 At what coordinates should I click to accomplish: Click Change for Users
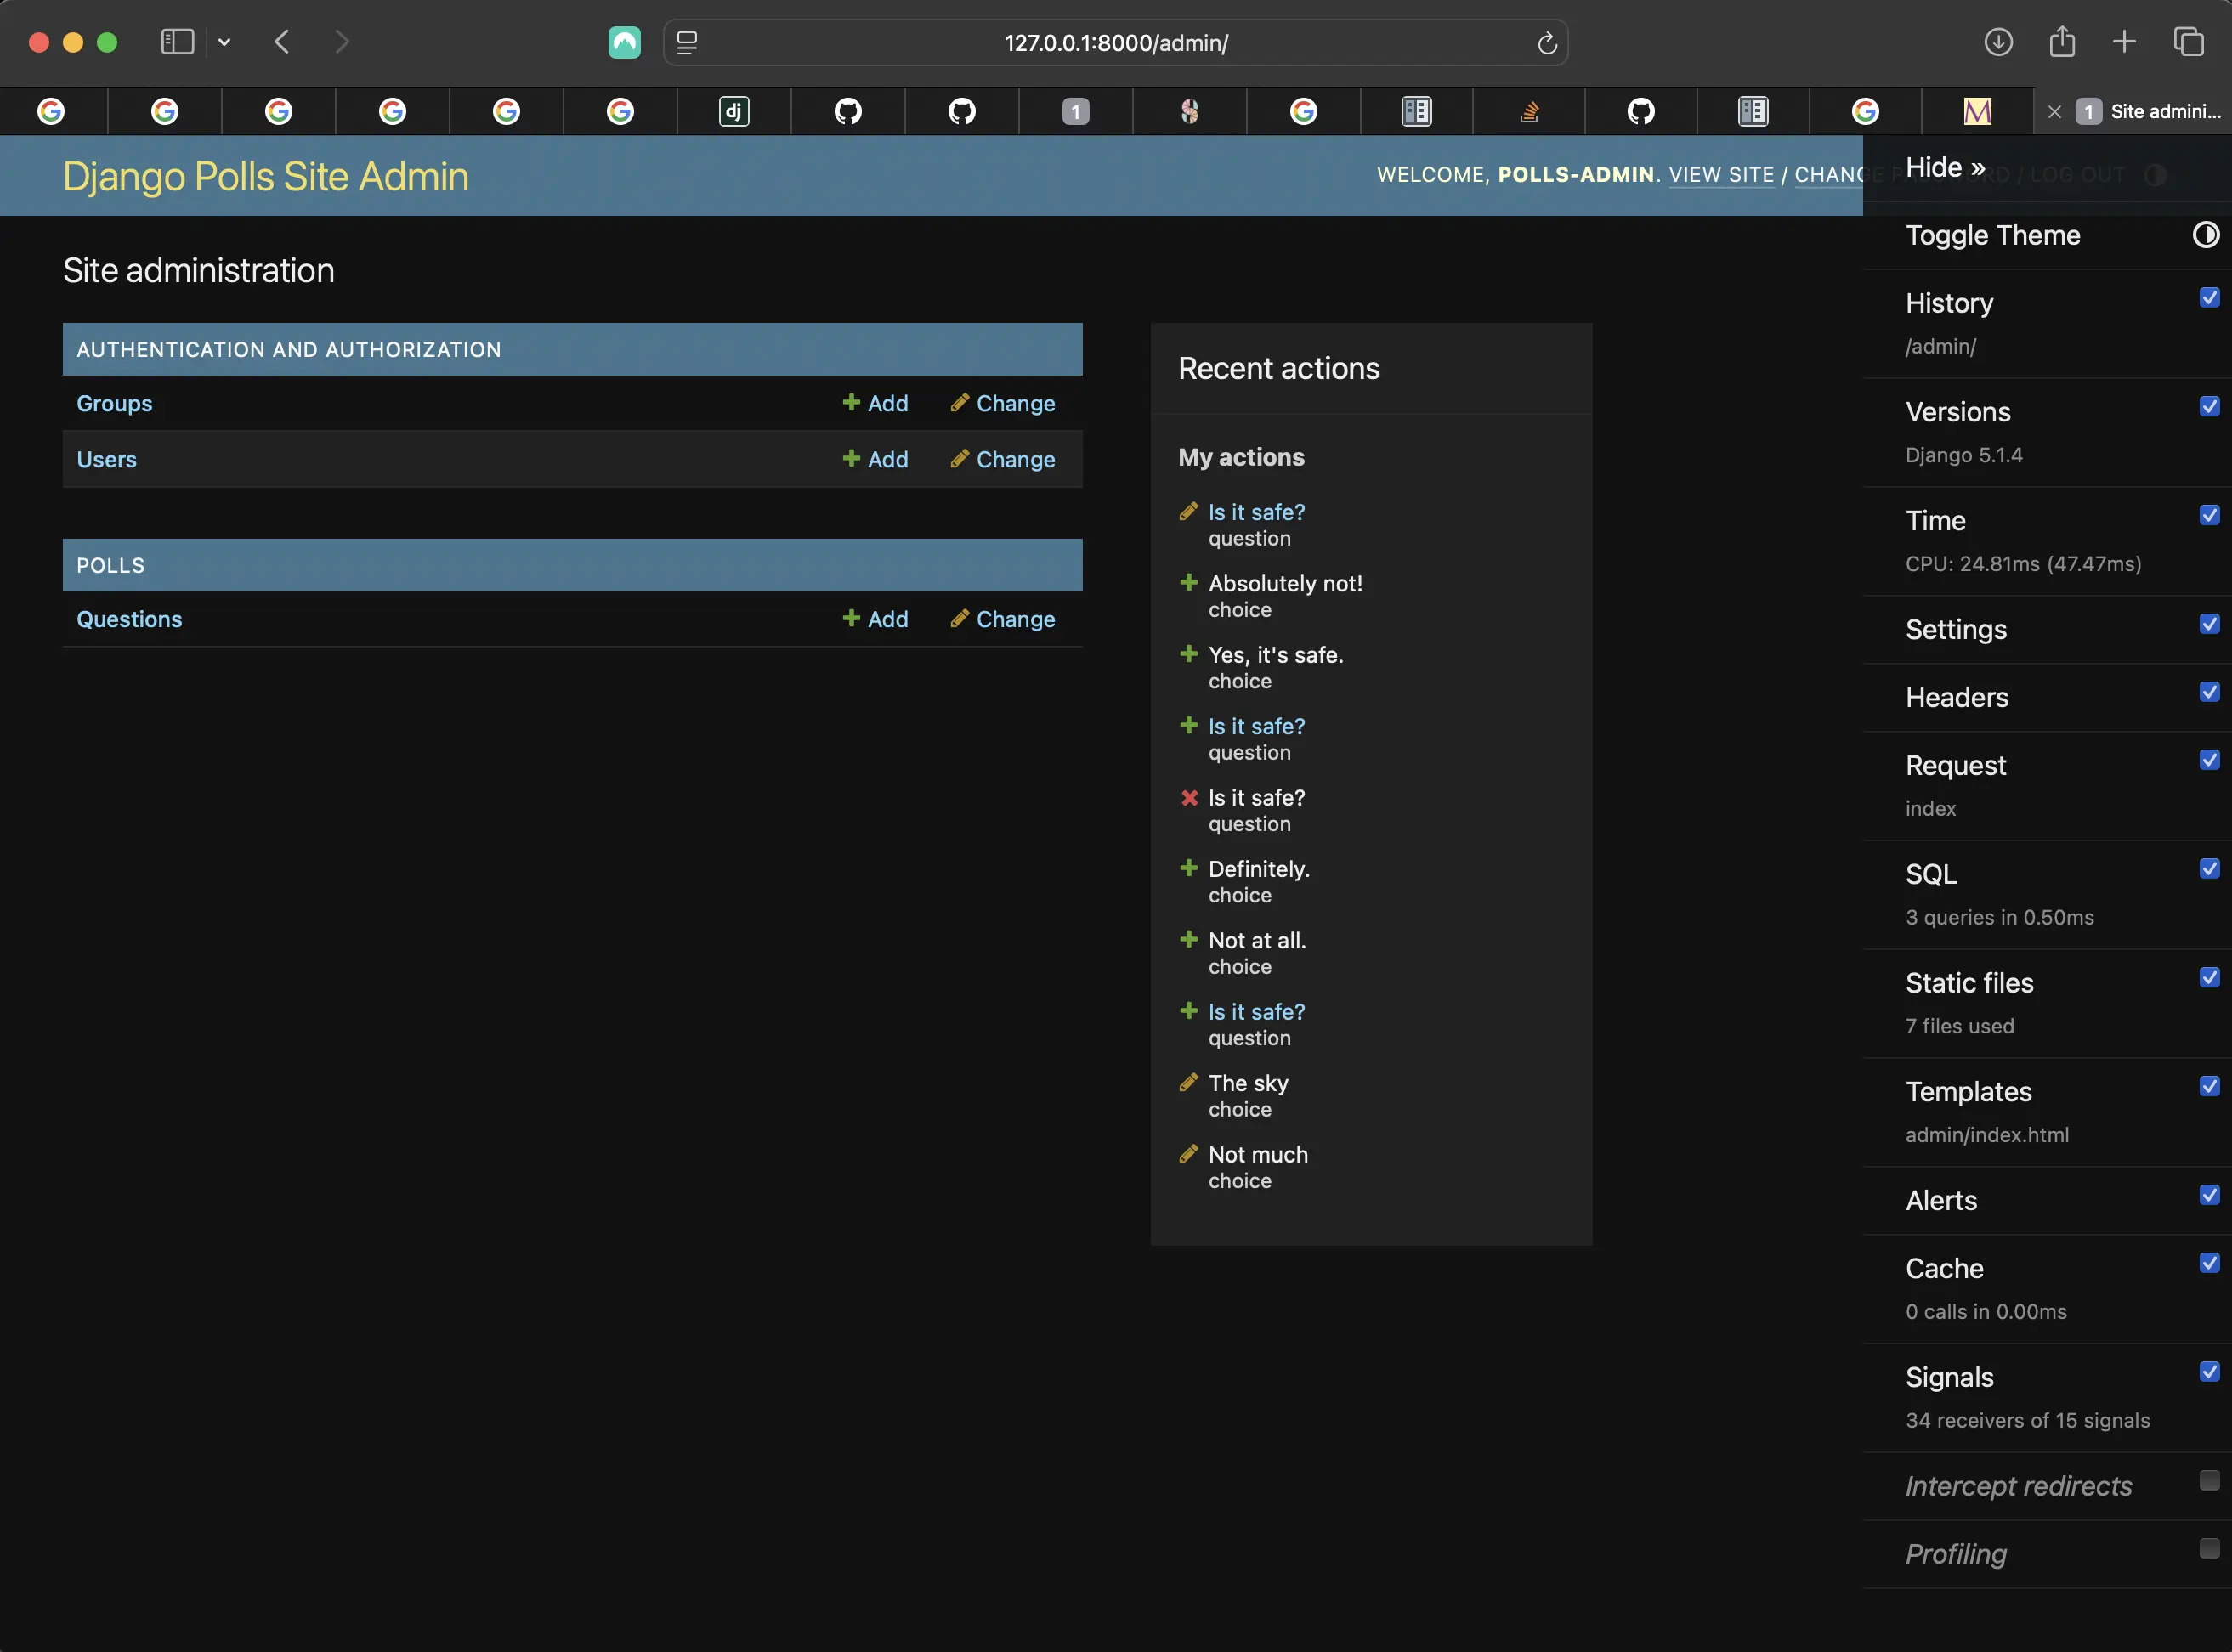(1002, 459)
